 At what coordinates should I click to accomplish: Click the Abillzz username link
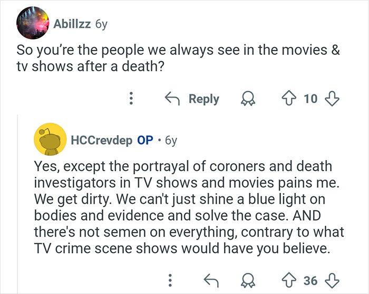click(71, 24)
